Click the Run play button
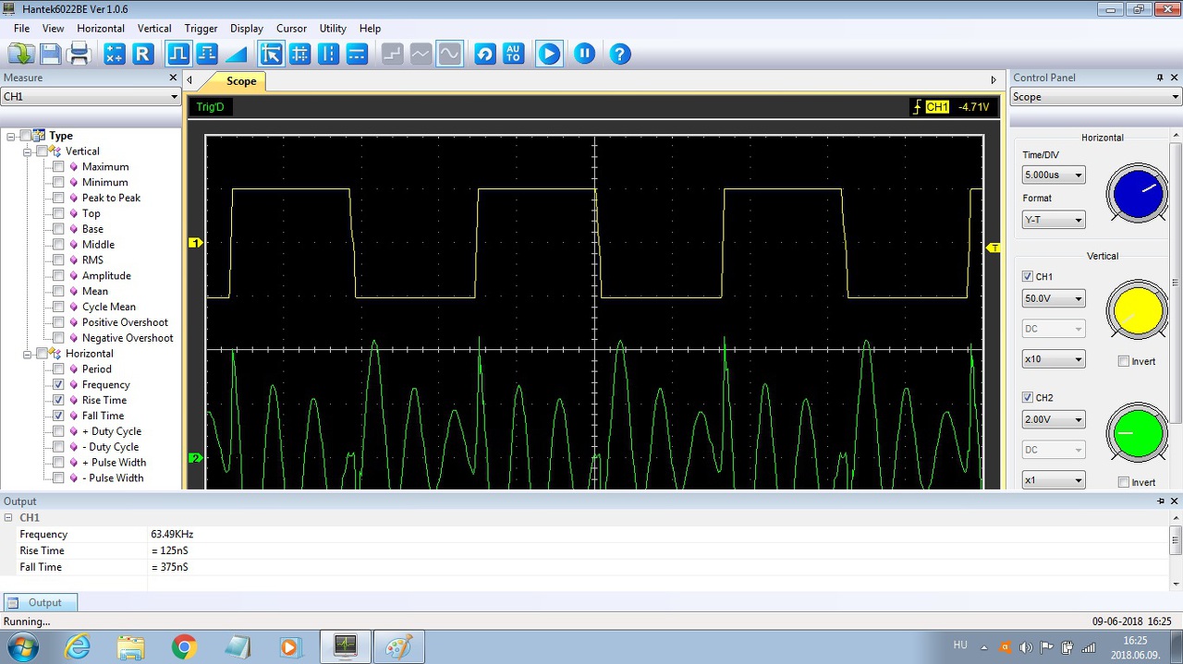The image size is (1183, 664). point(549,54)
